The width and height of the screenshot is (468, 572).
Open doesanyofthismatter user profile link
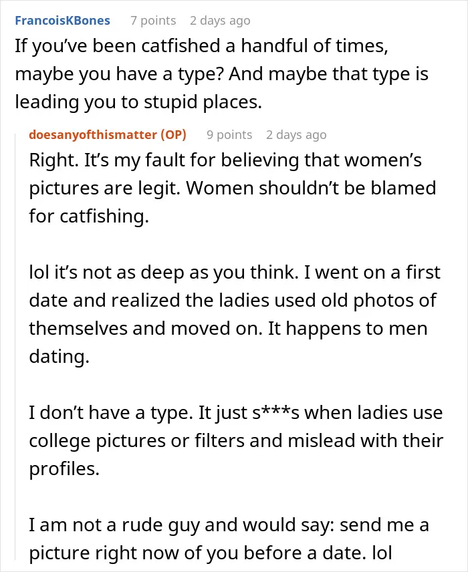93,134
